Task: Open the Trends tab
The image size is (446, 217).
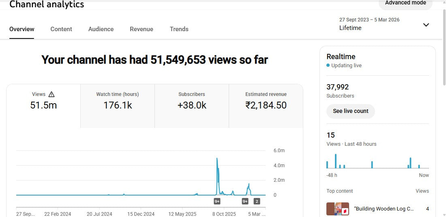Action: pos(179,29)
